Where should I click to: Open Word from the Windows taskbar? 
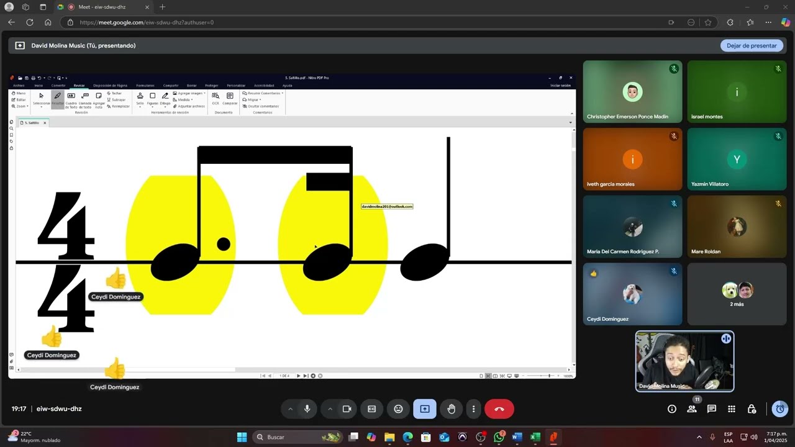517,437
